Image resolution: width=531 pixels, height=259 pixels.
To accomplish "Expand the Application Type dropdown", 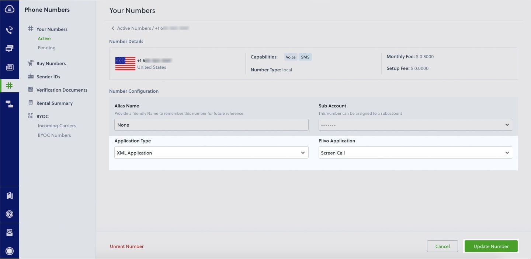I will pyautogui.click(x=211, y=152).
